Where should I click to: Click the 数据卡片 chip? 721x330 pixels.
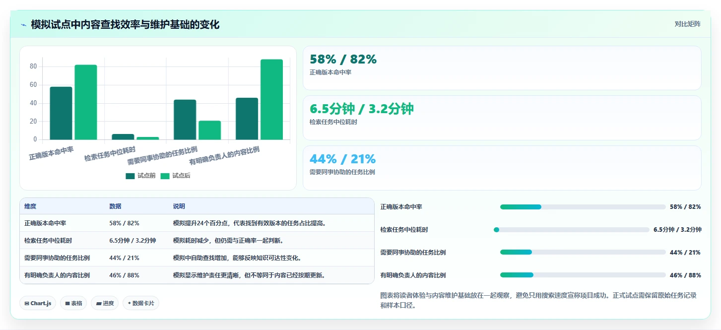pos(141,303)
